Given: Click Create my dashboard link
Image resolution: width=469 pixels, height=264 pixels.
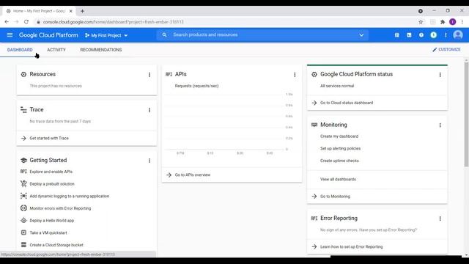Looking at the screenshot, I should click(x=339, y=136).
